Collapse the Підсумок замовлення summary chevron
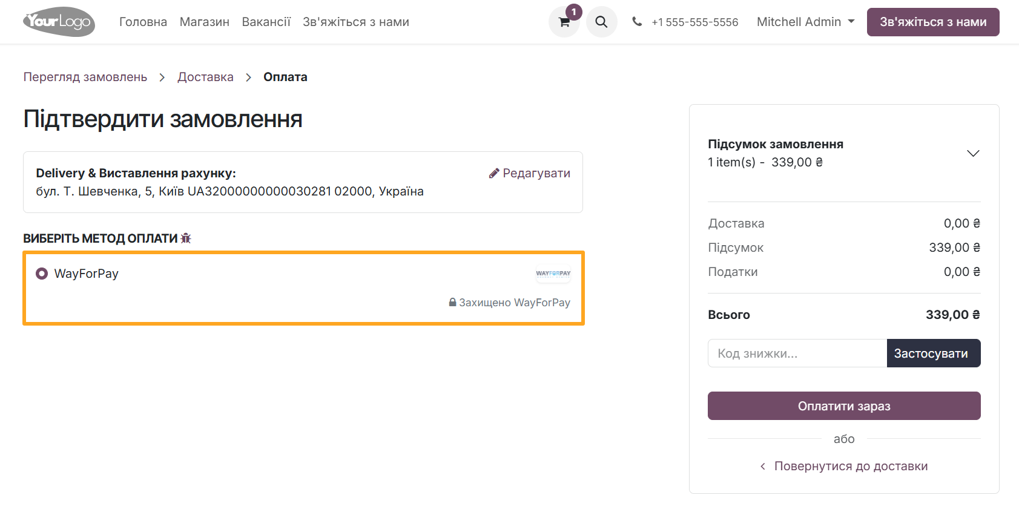This screenshot has width=1019, height=512. pyautogui.click(x=973, y=153)
